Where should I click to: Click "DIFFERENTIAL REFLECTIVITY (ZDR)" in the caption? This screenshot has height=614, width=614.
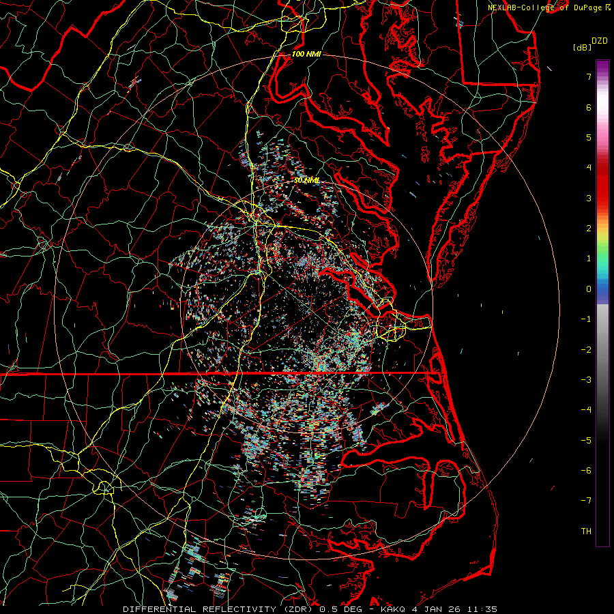tap(219, 609)
